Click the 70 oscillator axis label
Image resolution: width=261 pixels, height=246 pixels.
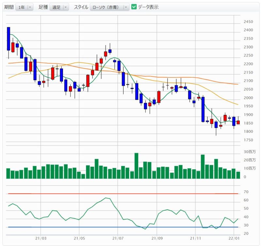246,192
